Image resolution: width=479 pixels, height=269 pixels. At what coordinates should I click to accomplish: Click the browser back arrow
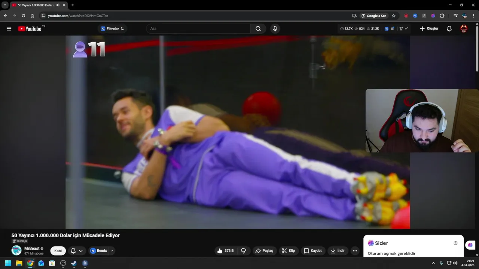pos(5,16)
